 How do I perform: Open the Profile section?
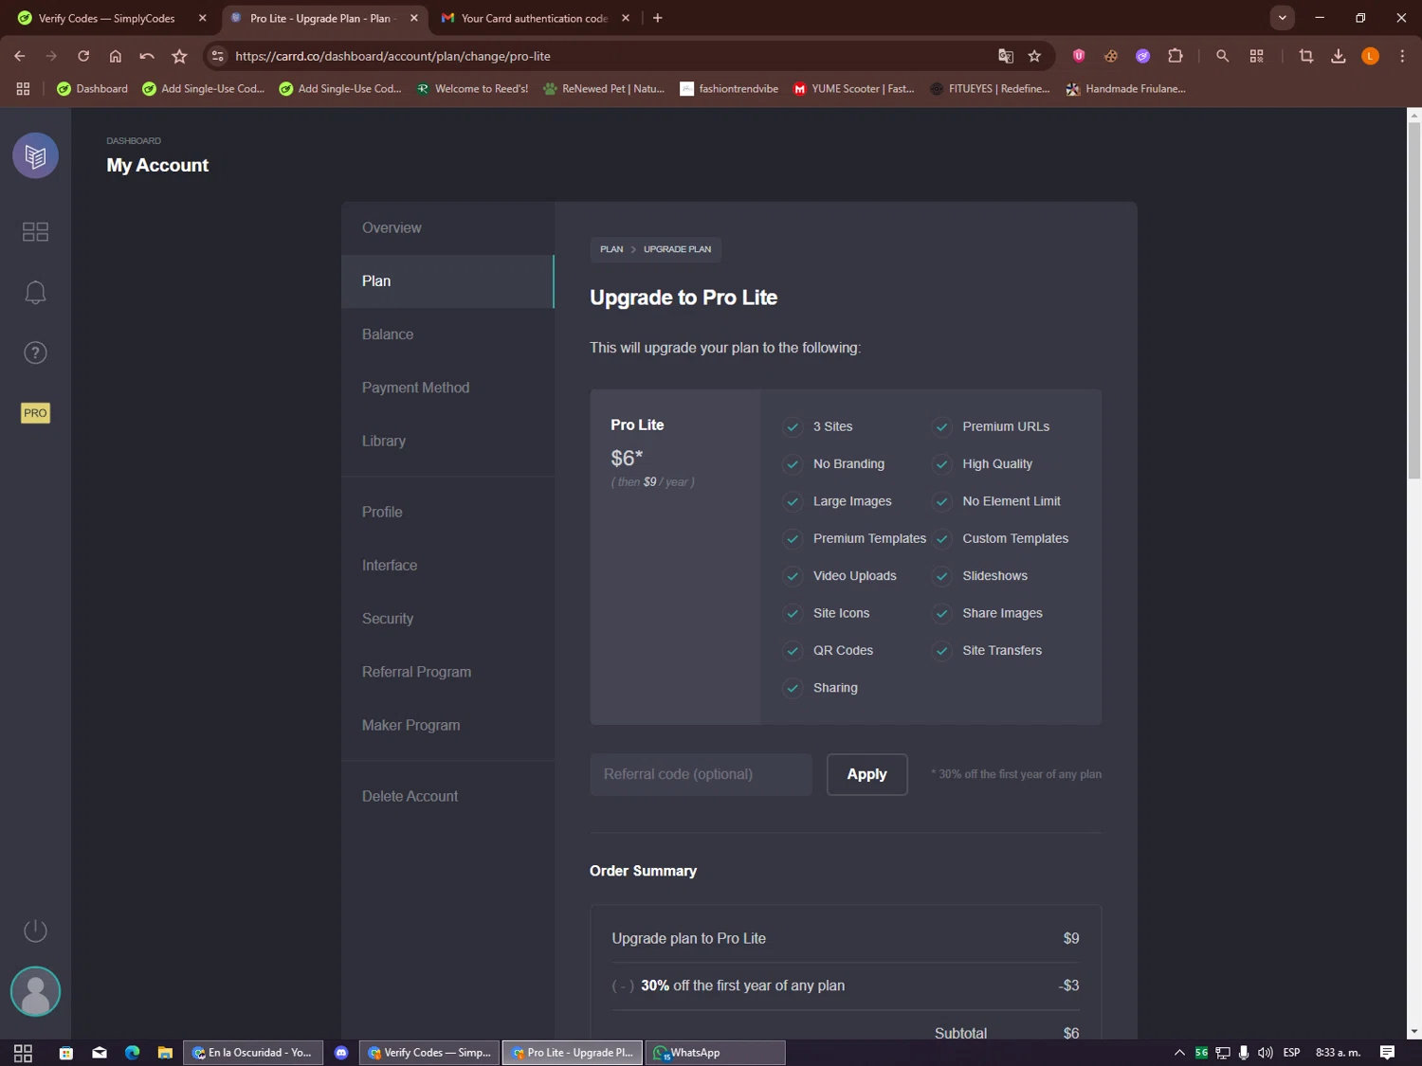[x=447, y=513]
